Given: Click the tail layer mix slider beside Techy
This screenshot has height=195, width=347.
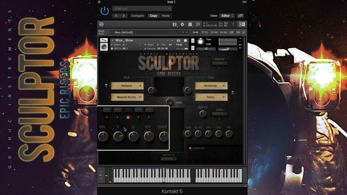Looking at the screenshot, I should click(233, 93).
